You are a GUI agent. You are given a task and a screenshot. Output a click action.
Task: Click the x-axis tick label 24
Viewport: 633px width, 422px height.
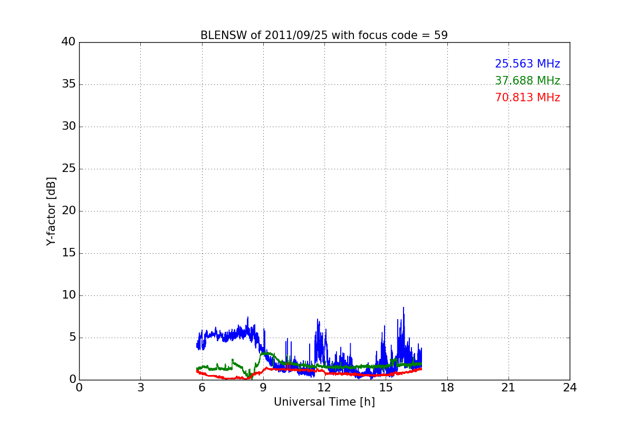pyautogui.click(x=570, y=388)
